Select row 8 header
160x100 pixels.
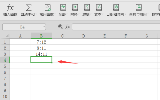coord(5,84)
